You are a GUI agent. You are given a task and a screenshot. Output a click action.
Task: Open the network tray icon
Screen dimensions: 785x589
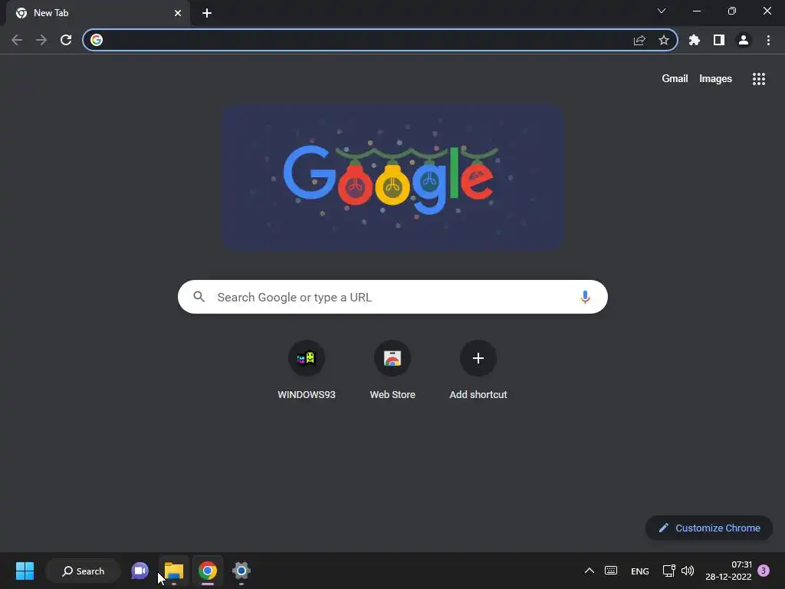[668, 571]
